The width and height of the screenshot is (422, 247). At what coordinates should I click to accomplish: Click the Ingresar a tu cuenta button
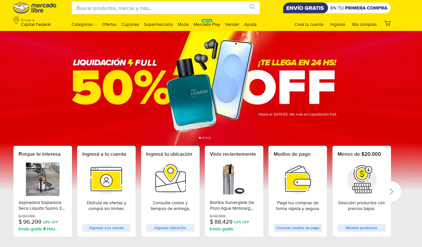[106, 228]
